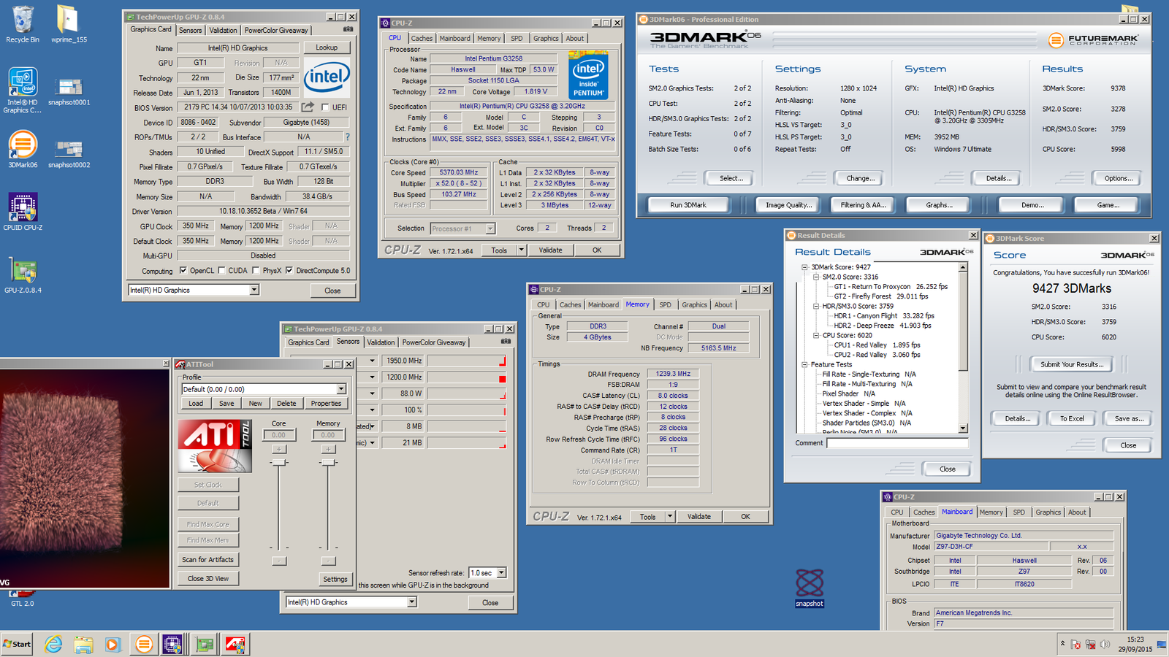This screenshot has height=657, width=1169.
Task: Click the Run 3DMark button
Action: click(x=688, y=205)
